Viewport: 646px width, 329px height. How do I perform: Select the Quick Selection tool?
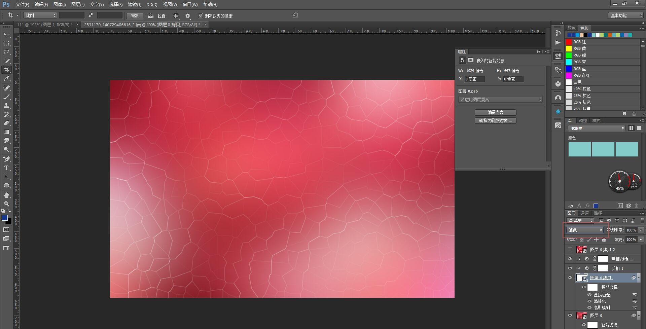6,61
